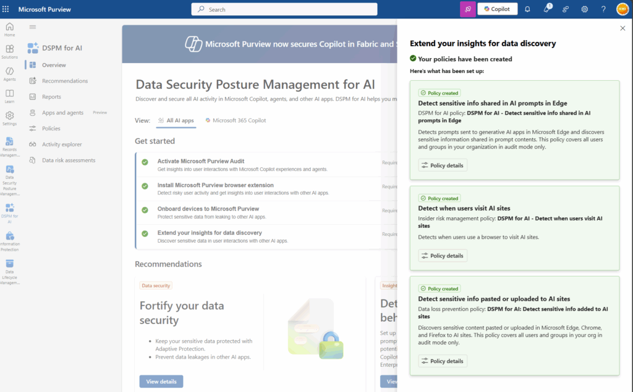Open Policy details for pasted or uploaded info
The height and width of the screenshot is (392, 633).
pos(443,361)
